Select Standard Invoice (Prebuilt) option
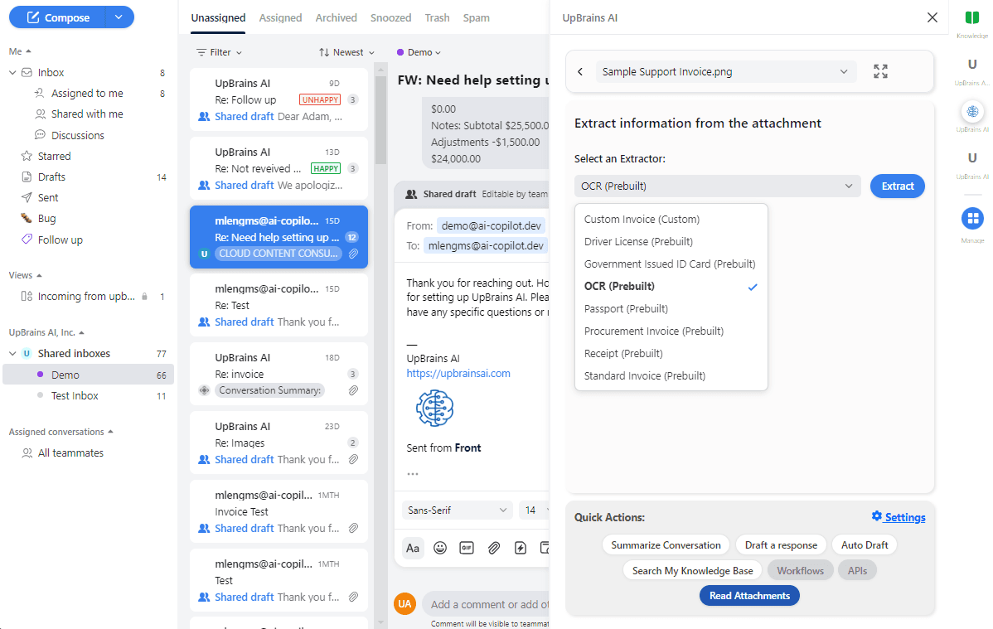The height and width of the screenshot is (629, 993). tap(671, 375)
